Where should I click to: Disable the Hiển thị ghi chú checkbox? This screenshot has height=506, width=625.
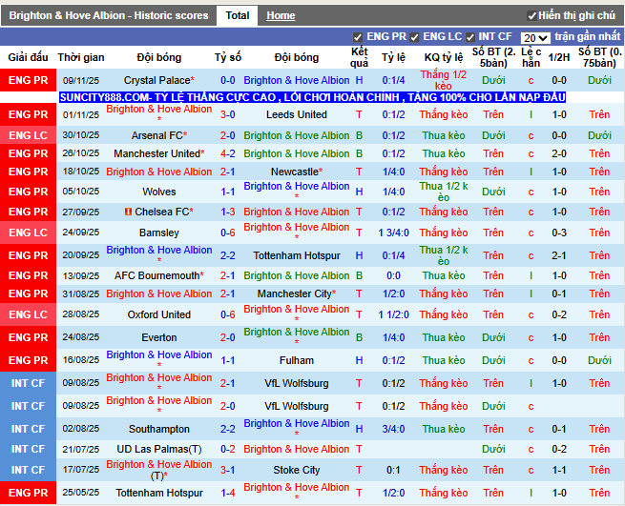tap(532, 16)
